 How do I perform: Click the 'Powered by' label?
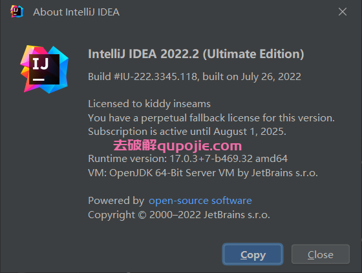(x=116, y=201)
